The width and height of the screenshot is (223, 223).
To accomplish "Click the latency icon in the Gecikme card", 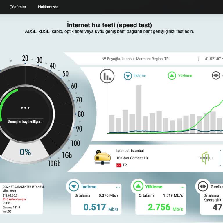I will pyautogui.click(x=203, y=186).
